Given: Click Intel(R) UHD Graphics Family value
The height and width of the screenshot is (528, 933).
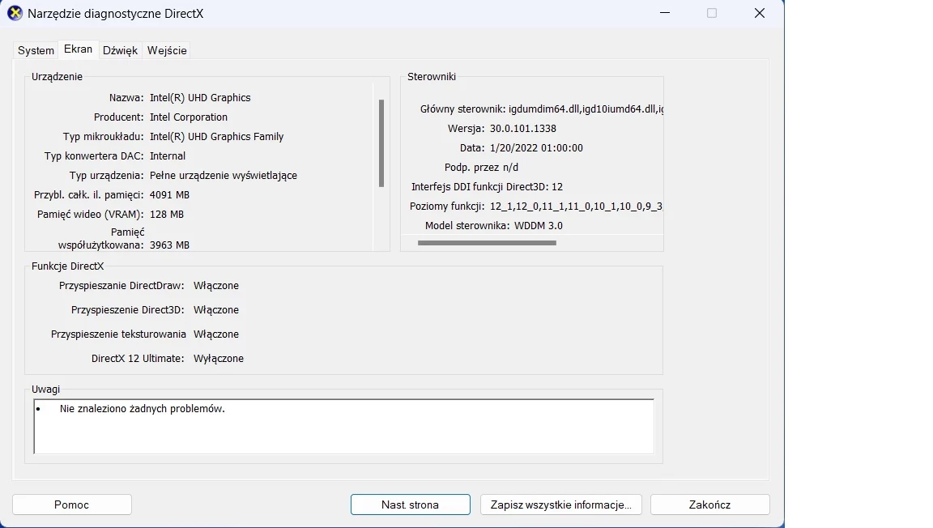Looking at the screenshot, I should click(x=216, y=137).
